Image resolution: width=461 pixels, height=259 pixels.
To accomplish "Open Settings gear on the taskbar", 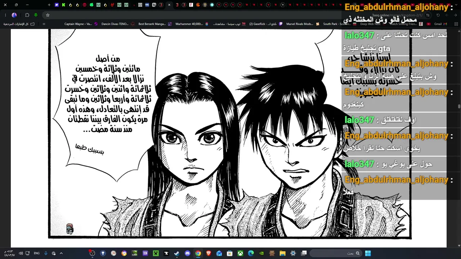I will point(293,253).
